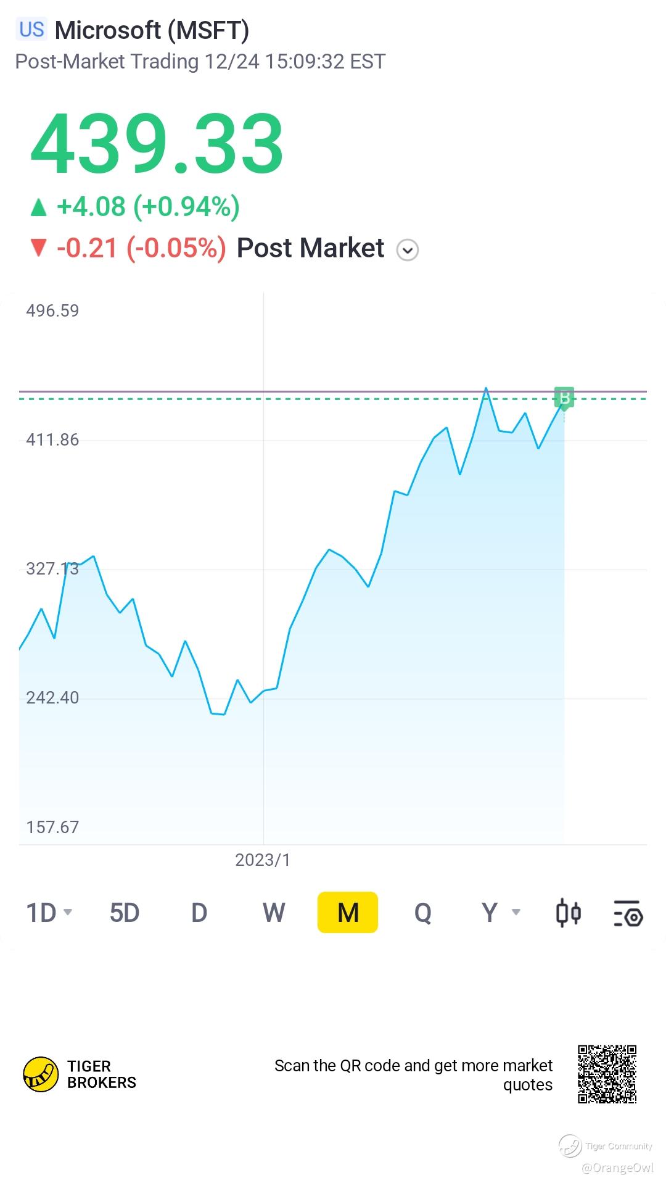Click the purple horizontal price line
Viewport: 666px width, 1183px height.
pyautogui.click(x=333, y=391)
